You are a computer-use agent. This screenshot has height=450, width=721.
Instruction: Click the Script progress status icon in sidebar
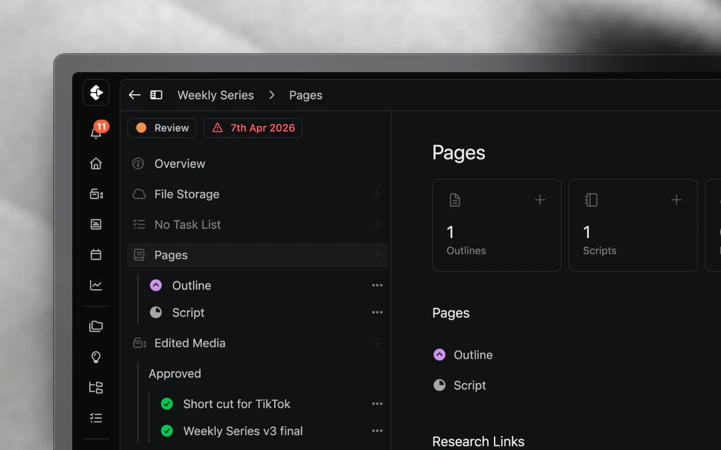coord(156,312)
